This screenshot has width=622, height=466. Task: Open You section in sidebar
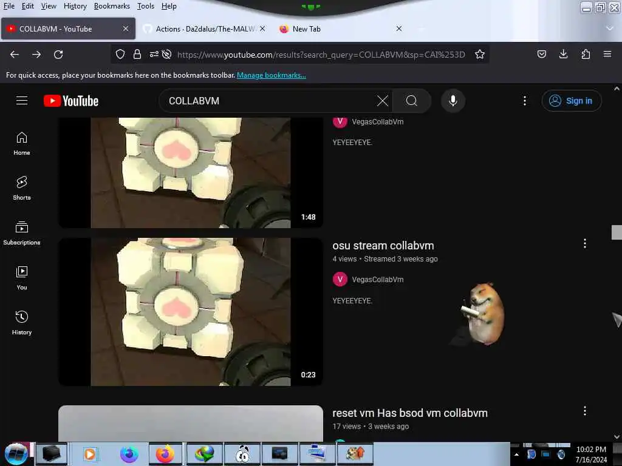click(x=22, y=278)
